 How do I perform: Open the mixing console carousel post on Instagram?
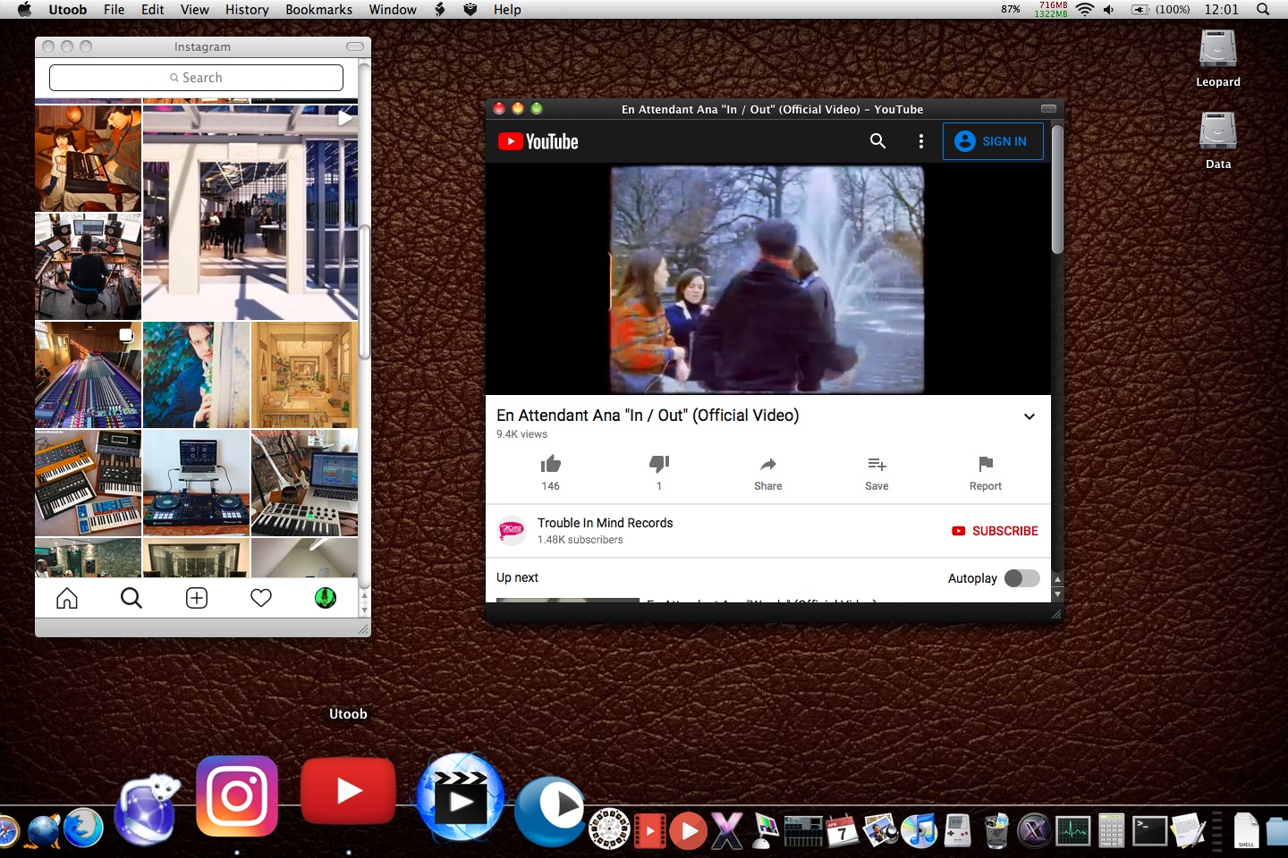tap(88, 375)
